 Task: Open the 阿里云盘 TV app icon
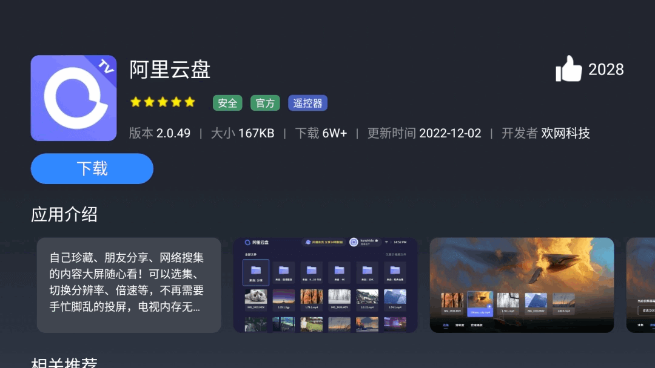[73, 98]
